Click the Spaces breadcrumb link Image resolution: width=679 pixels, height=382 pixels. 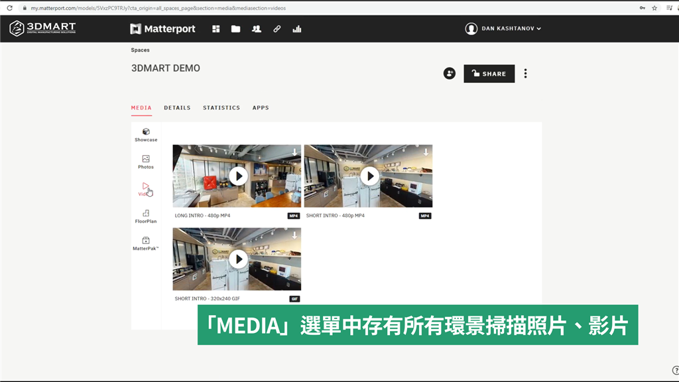[x=141, y=50]
